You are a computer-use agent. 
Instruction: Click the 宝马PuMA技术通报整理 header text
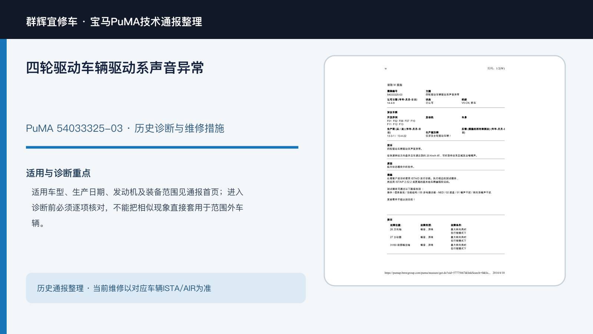pos(146,22)
